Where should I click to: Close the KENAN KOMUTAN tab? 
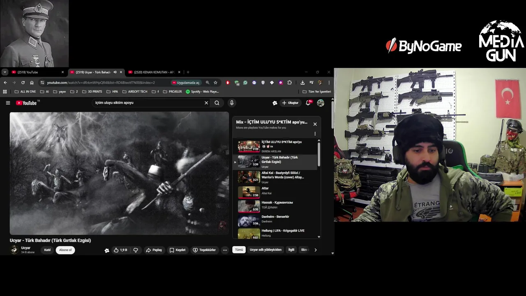pos(179,72)
